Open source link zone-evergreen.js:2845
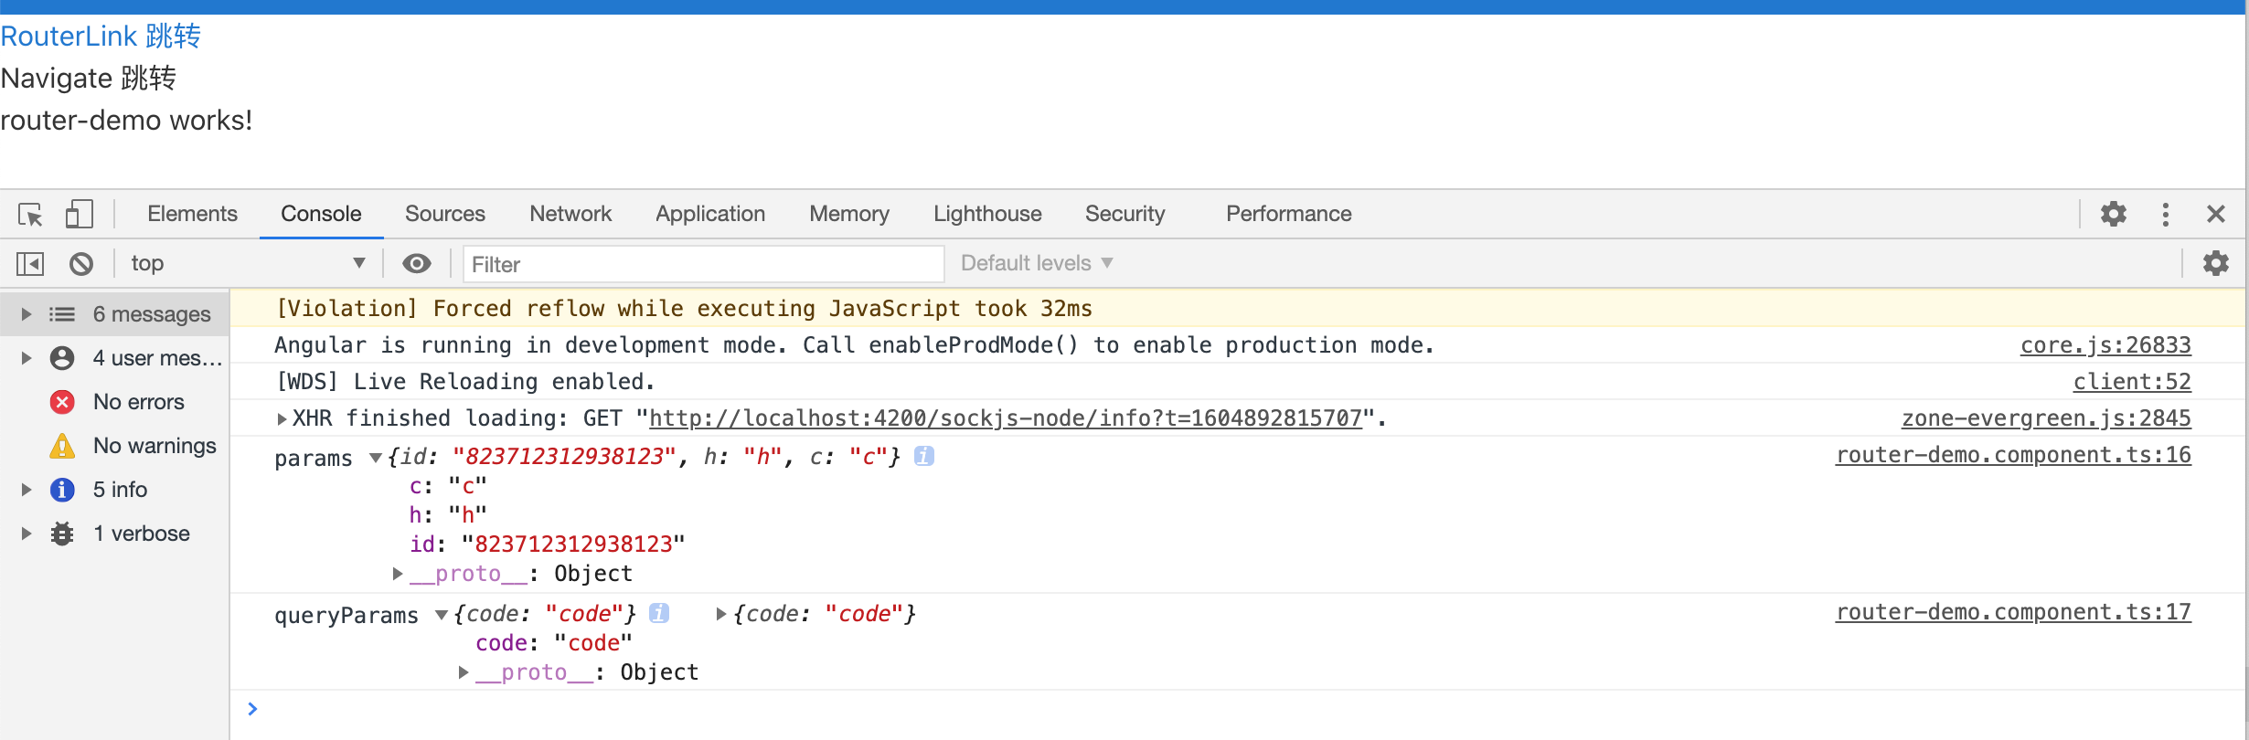The height and width of the screenshot is (740, 2249). coord(2046,418)
